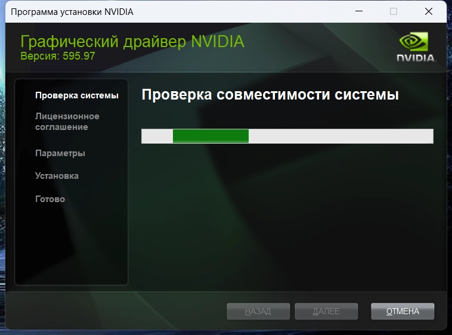Screen dimensions: 452x335
Task: Select the Проверка системы step
Action: (x=77, y=95)
